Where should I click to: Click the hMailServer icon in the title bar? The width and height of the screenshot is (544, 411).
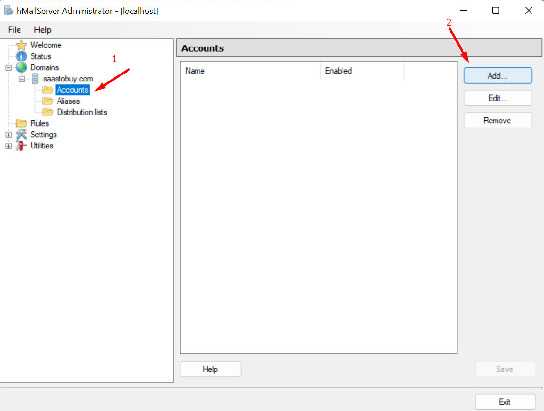point(8,10)
